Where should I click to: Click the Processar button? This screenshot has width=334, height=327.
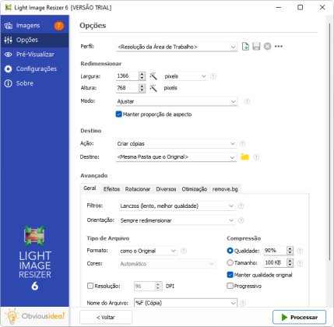tap(299, 317)
